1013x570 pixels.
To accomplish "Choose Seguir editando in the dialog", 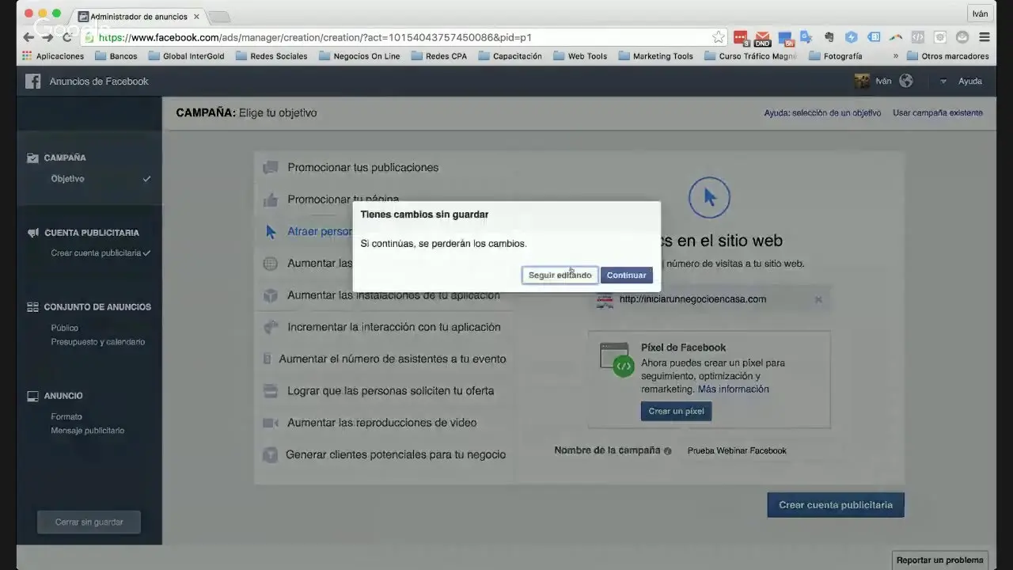I will [x=560, y=275].
